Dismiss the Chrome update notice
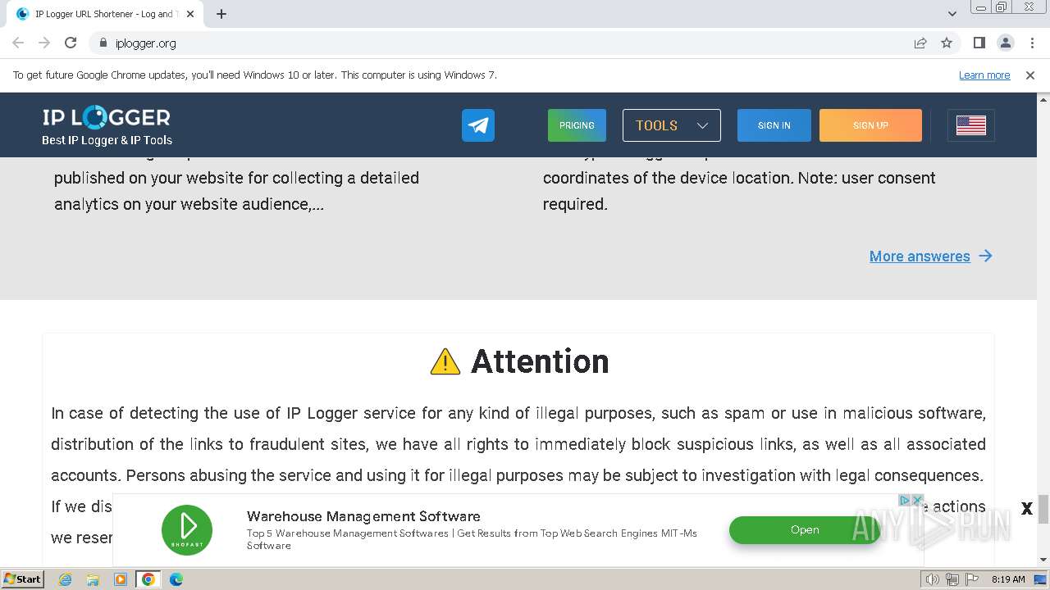 pyautogui.click(x=1030, y=75)
